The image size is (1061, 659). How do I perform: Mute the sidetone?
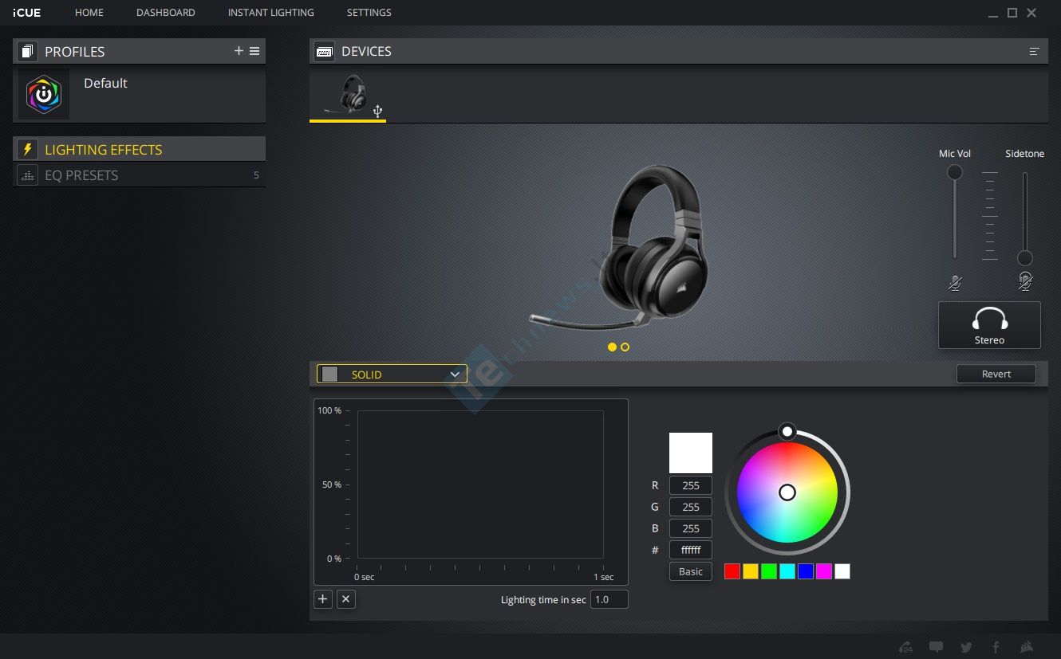(1025, 281)
